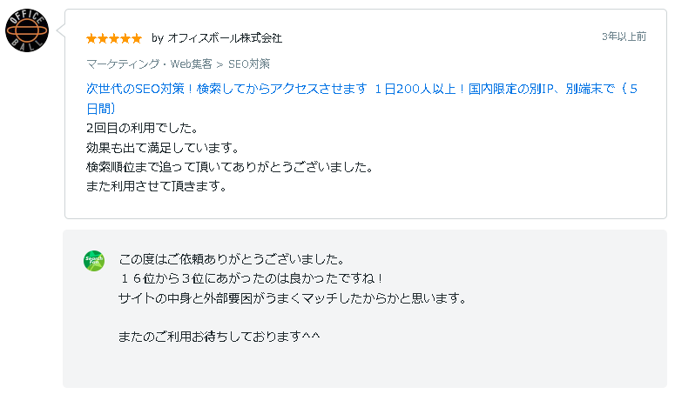Click the review line 効果も出て満足しています
The height and width of the screenshot is (394, 675).
pos(163,147)
